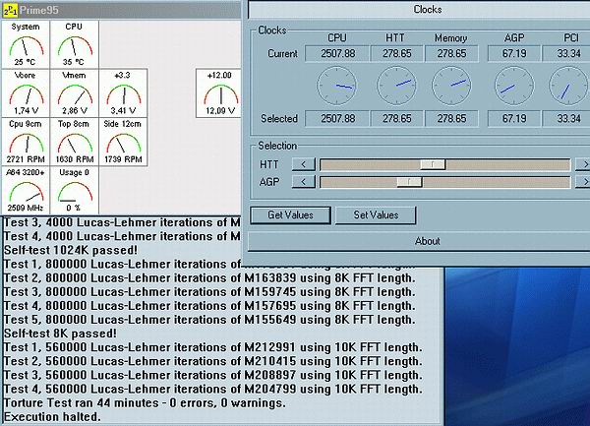Click the Selected Memory value 278.65 field
This screenshot has width=590, height=426.
coord(451,118)
